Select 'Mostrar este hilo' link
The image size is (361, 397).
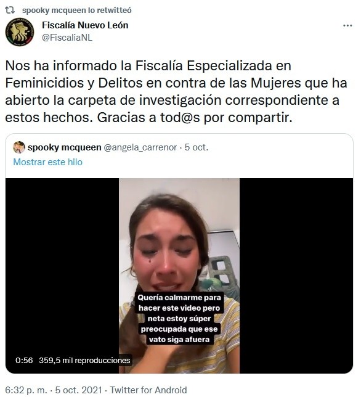pyautogui.click(x=48, y=162)
